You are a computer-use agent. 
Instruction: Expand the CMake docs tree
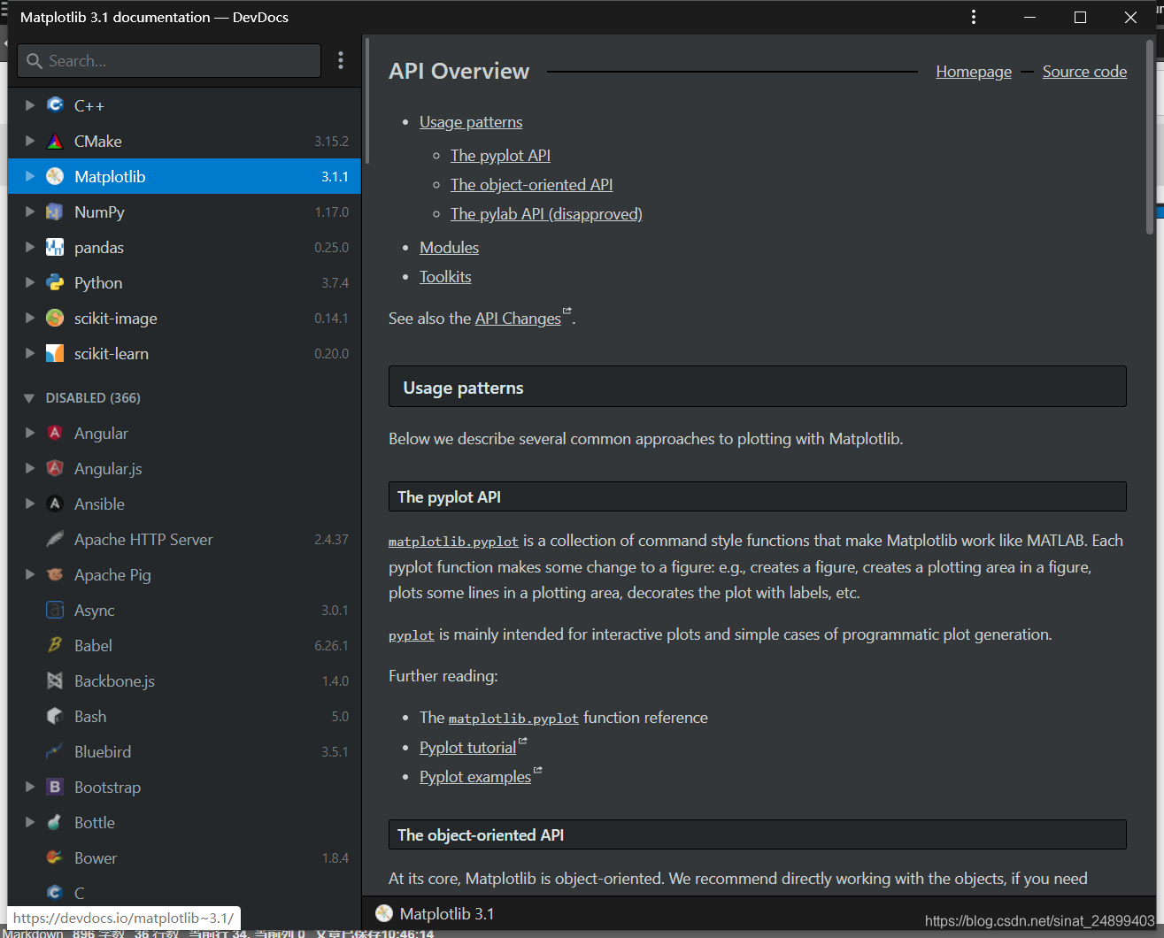click(30, 141)
